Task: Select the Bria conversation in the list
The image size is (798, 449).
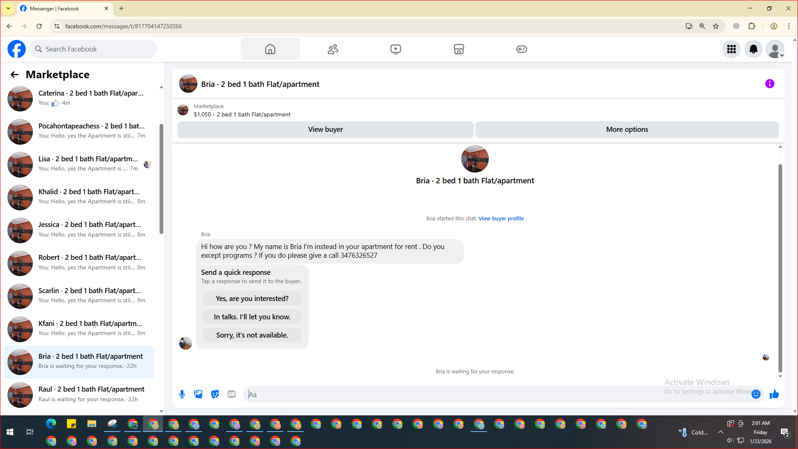Action: click(79, 362)
